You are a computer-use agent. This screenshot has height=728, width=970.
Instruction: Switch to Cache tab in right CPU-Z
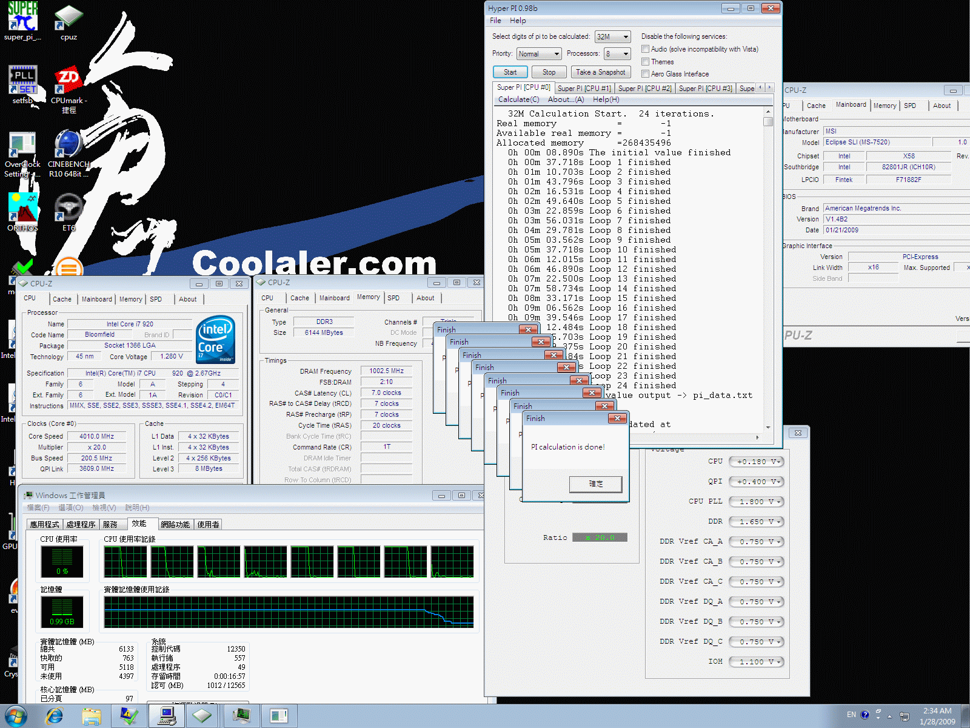[x=815, y=106]
